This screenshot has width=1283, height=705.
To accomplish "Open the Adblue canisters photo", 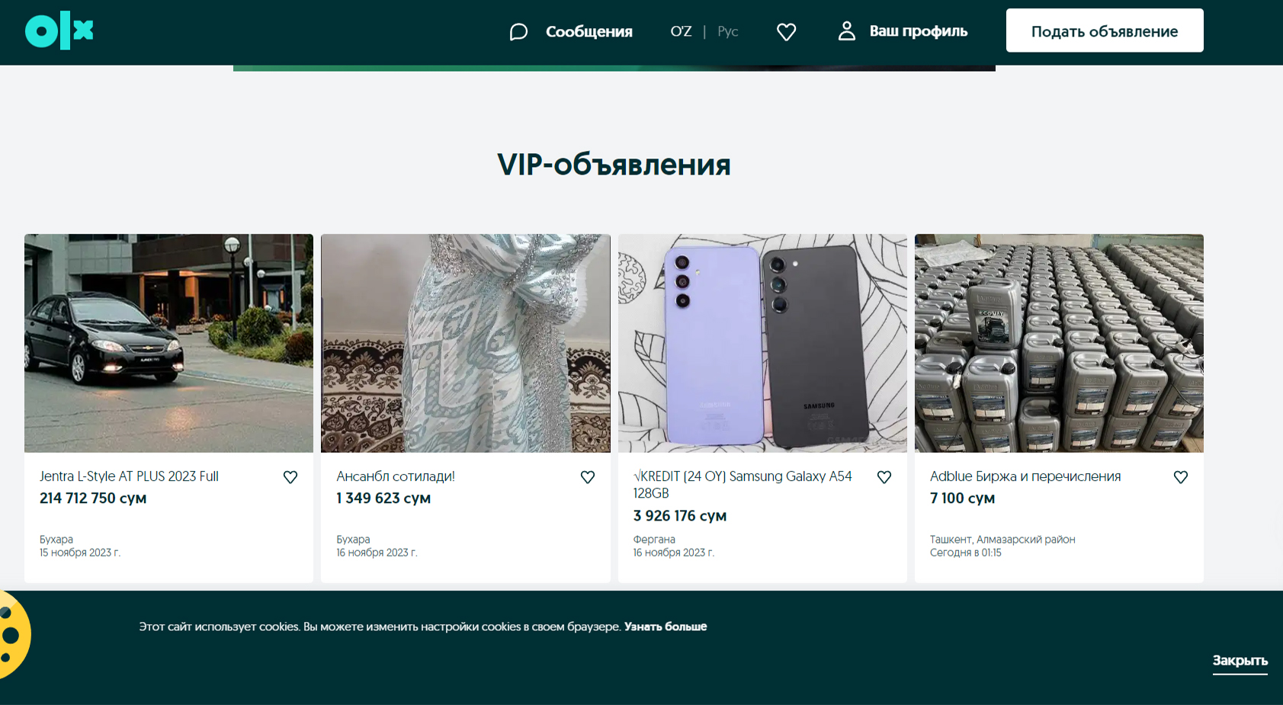I will click(1059, 343).
